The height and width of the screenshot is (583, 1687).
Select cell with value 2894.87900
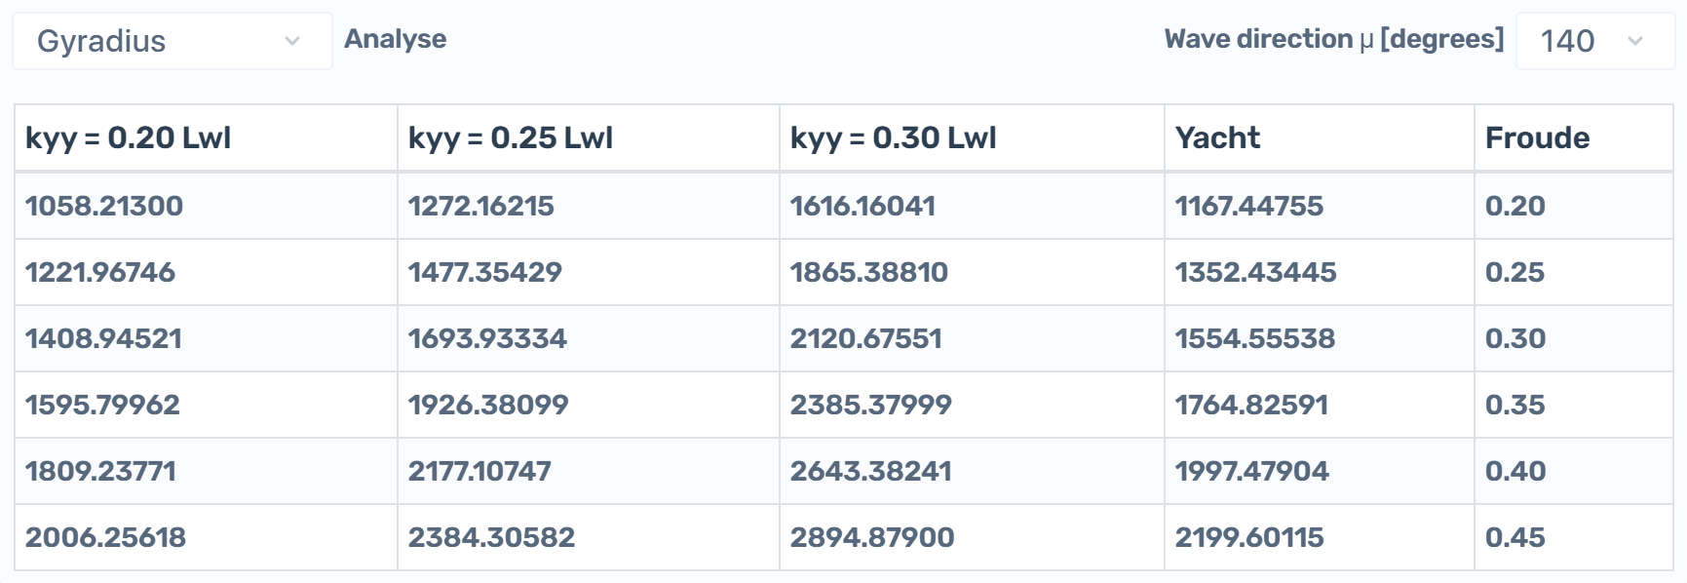point(972,537)
